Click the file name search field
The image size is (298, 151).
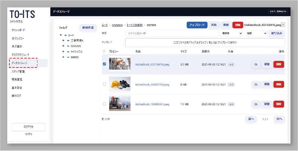pyautogui.click(x=171, y=33)
